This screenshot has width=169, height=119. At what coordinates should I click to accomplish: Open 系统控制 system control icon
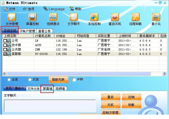pyautogui.click(x=94, y=17)
